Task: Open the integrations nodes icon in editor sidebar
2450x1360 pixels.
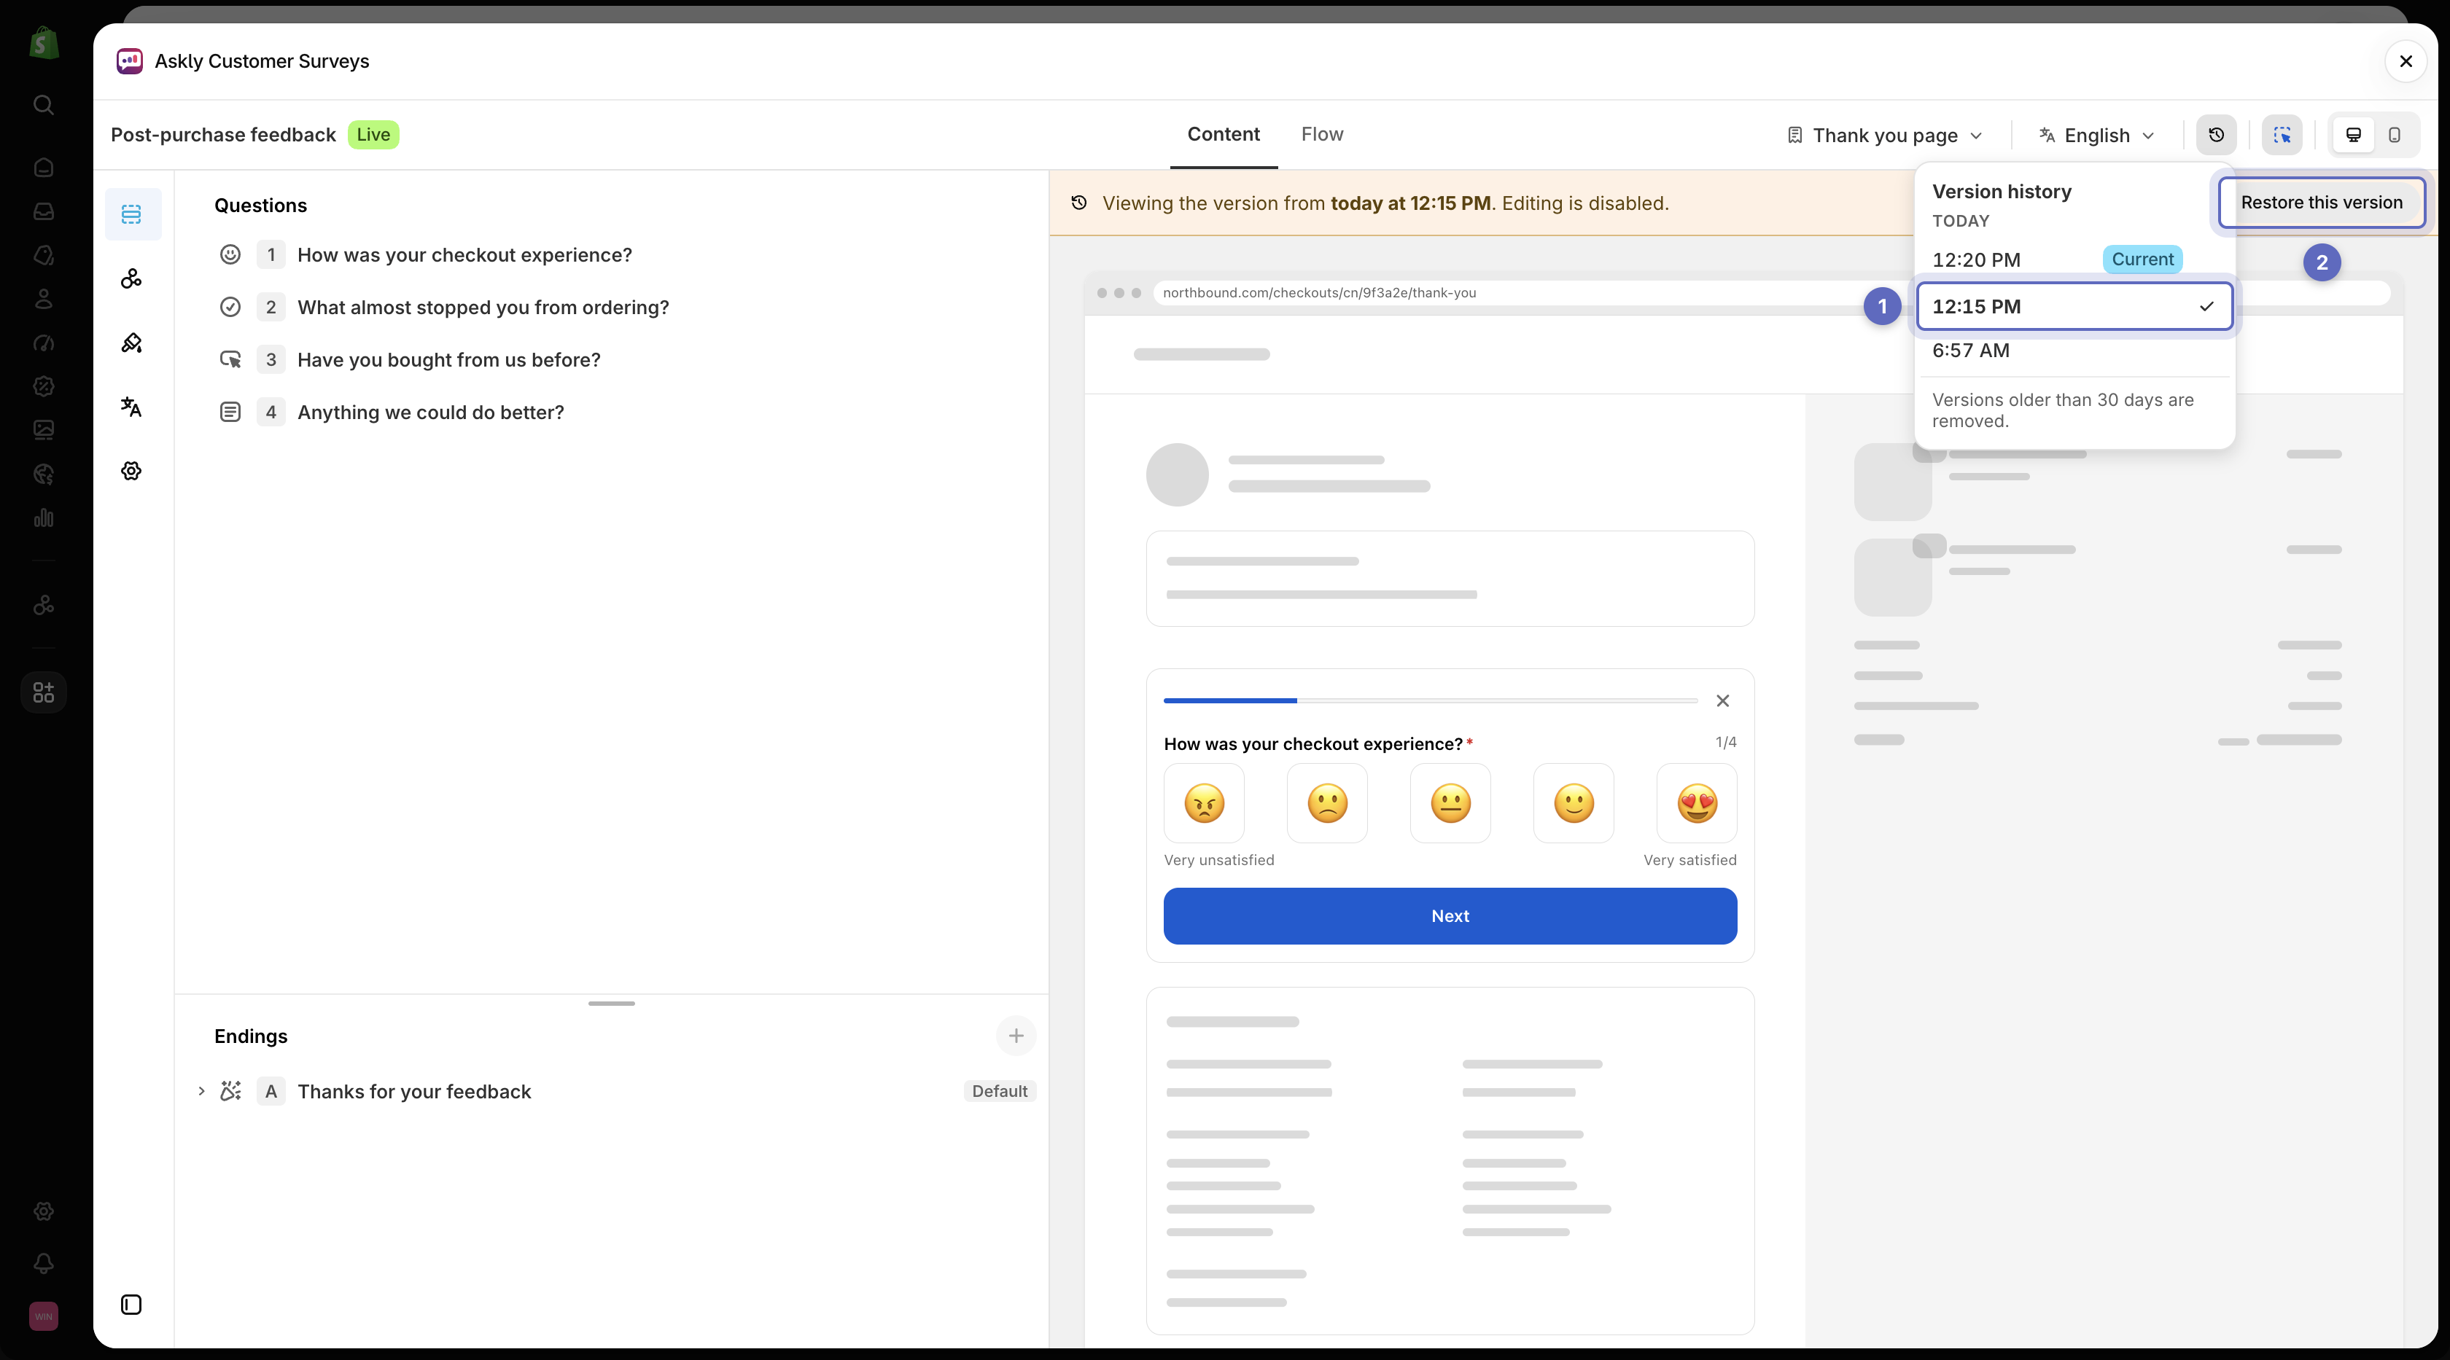Action: tap(131, 278)
